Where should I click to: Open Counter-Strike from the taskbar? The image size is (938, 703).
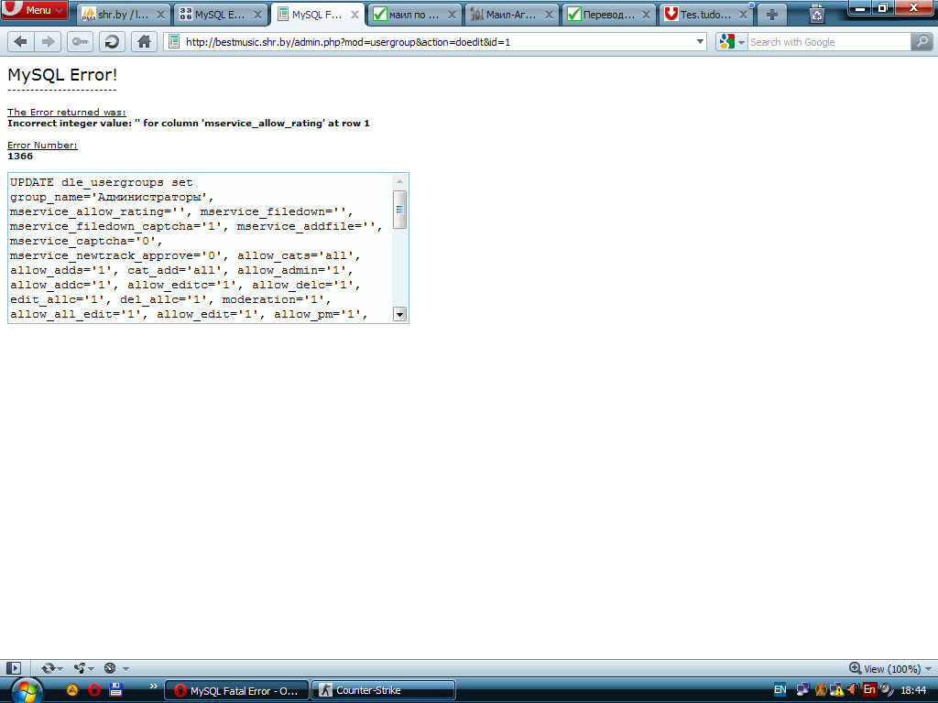(383, 690)
